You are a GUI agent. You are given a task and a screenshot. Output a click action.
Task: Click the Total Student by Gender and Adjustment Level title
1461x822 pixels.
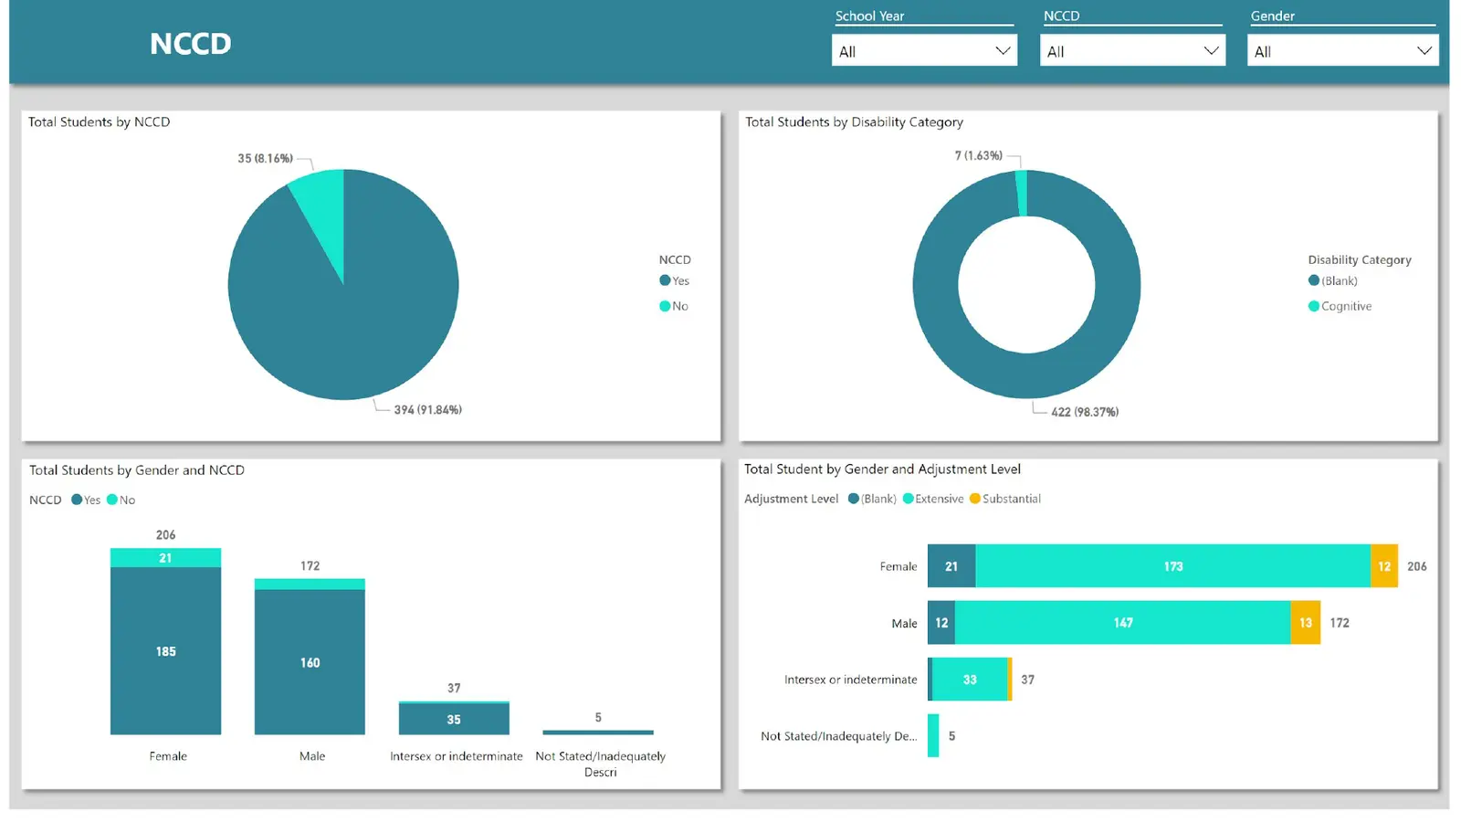(882, 469)
